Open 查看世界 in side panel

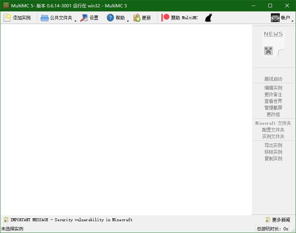point(273,101)
